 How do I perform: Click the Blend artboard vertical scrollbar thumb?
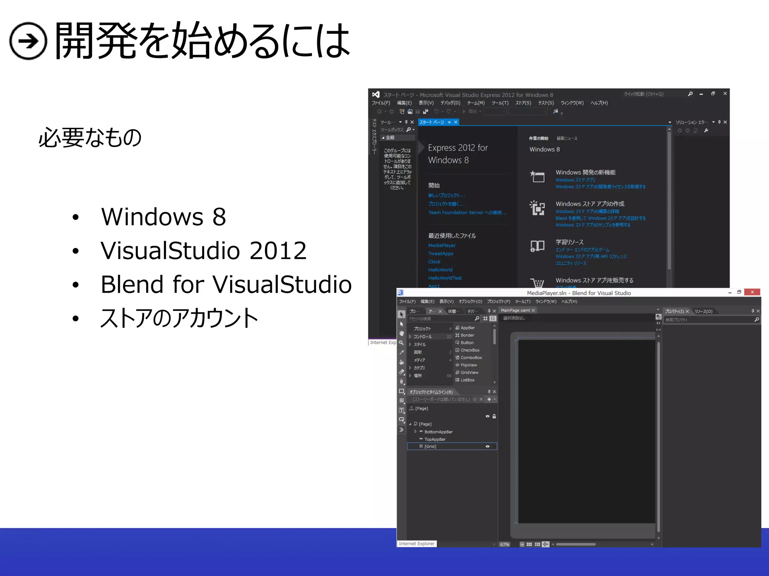tap(659, 436)
